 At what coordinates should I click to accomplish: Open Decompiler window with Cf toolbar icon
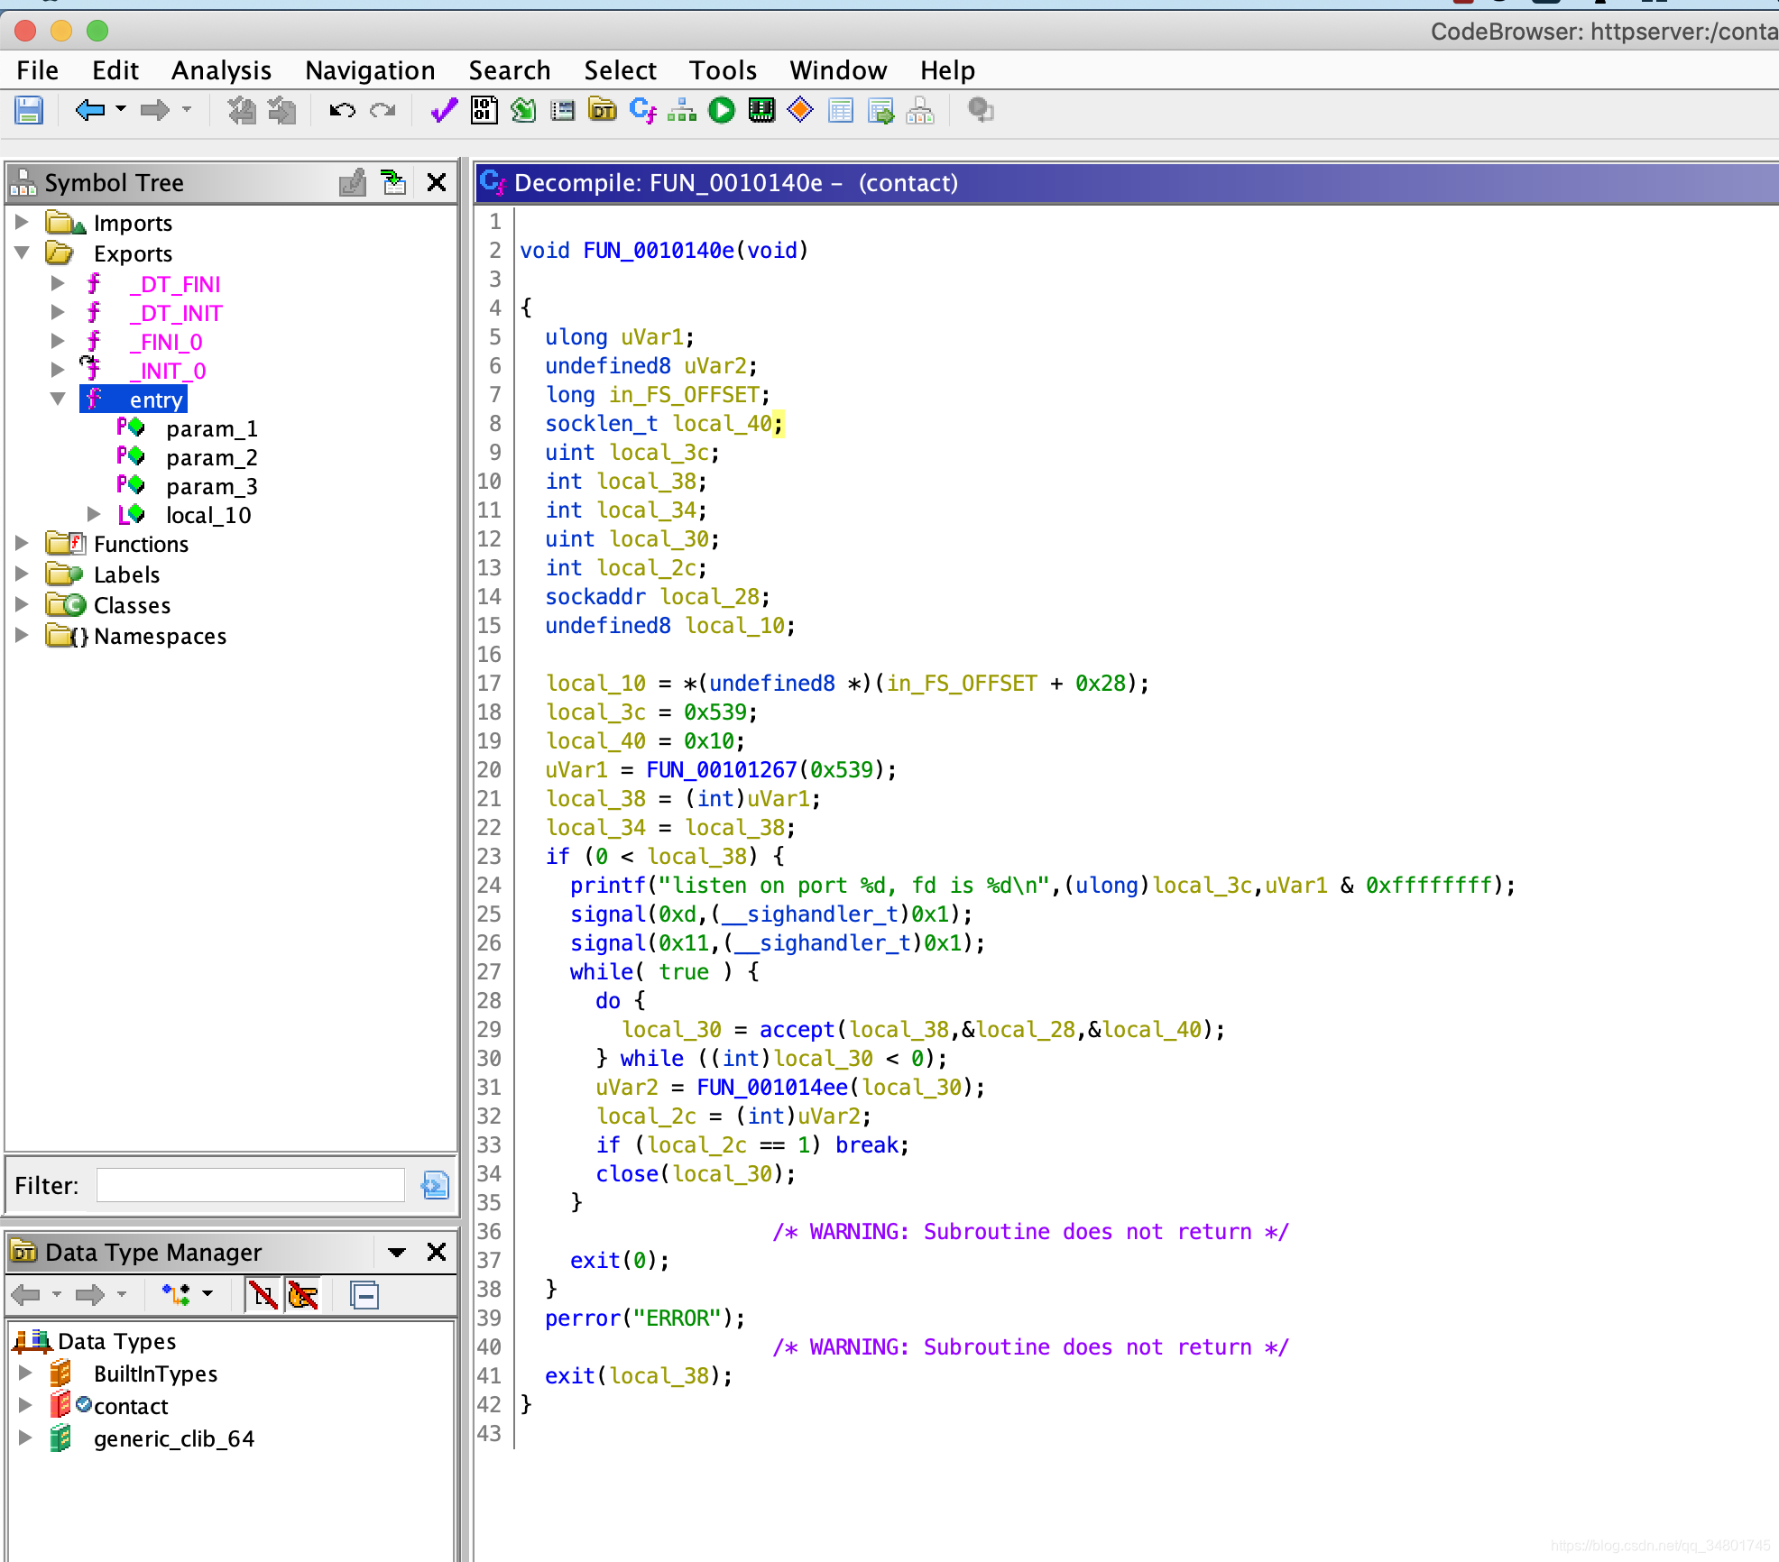click(x=642, y=111)
